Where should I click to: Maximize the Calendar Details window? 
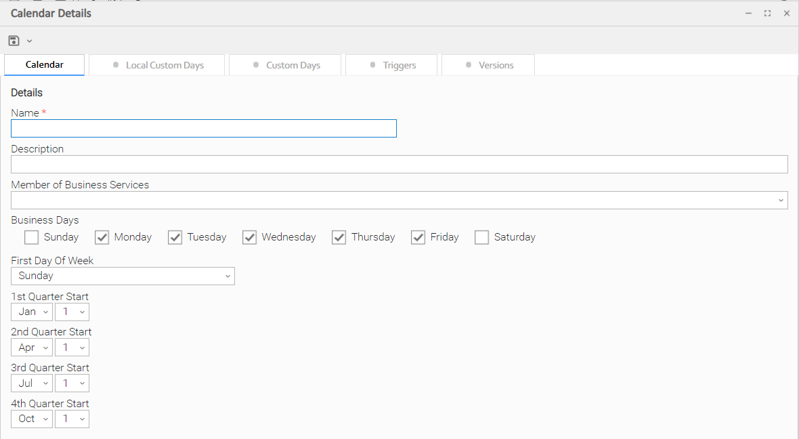[x=767, y=14]
